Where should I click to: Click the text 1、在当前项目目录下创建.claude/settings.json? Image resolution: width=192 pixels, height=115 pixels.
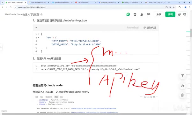tap(60, 20)
